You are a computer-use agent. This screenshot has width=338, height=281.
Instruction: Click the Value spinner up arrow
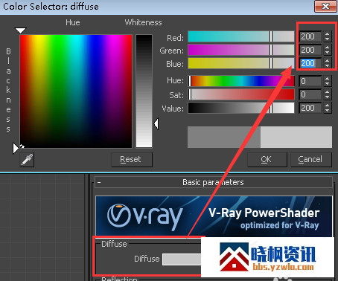click(328, 105)
